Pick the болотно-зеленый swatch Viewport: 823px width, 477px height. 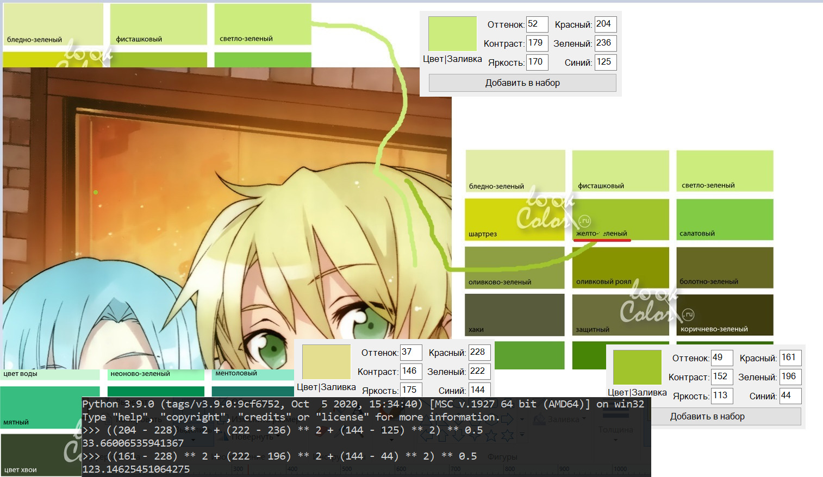724,267
